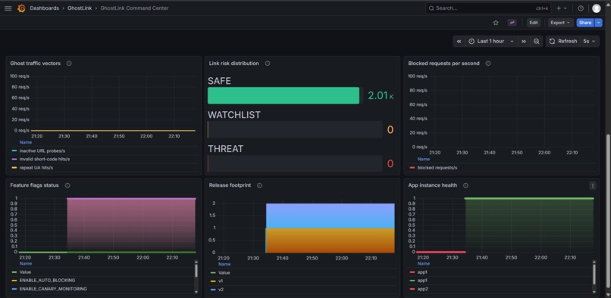Click the Feature flags legend scrollbar
This screenshot has width=611, height=298.
(196, 270)
